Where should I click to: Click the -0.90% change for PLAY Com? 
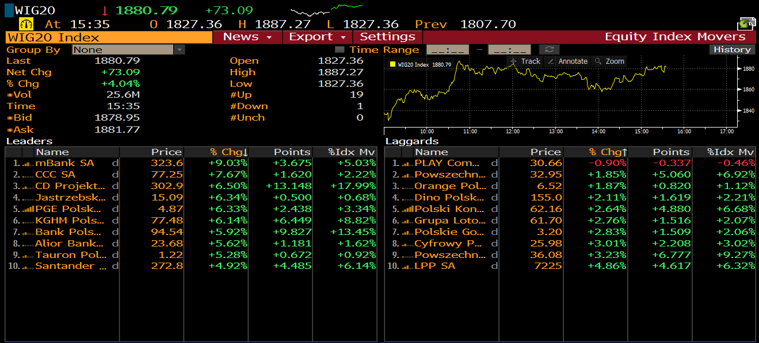pyautogui.click(x=608, y=164)
